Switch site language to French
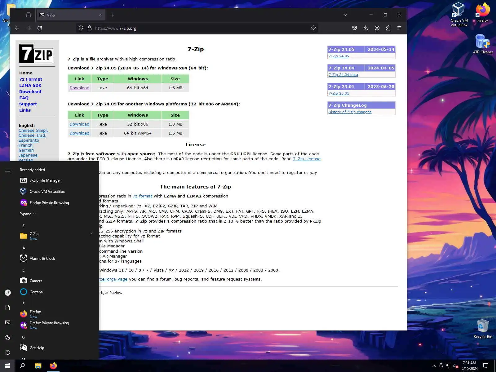Image resolution: width=496 pixels, height=372 pixels. click(x=25, y=145)
